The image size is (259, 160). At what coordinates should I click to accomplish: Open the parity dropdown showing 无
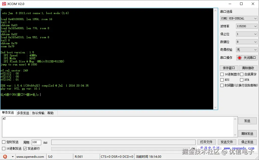(x=247, y=50)
